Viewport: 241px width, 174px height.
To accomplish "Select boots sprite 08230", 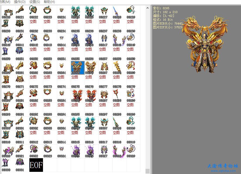I will tap(8, 26).
